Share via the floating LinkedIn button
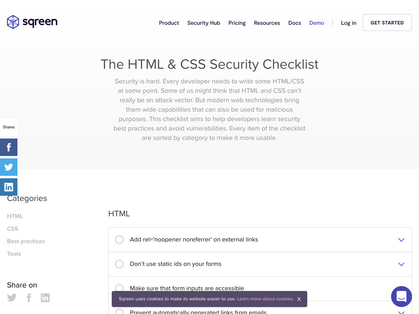This screenshot has height=314, width=419. 9,187
